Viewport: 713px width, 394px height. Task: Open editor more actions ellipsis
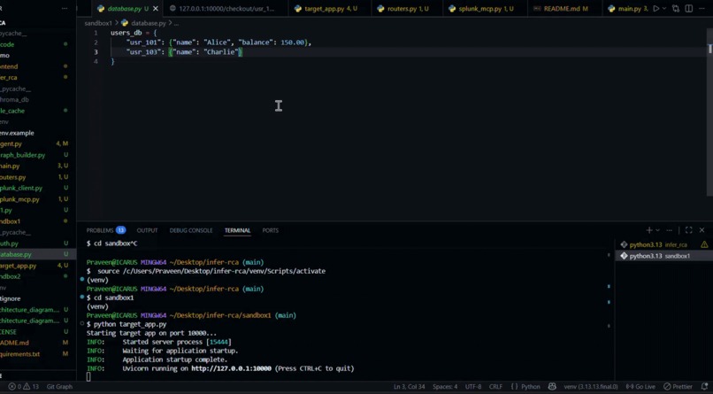(702, 9)
